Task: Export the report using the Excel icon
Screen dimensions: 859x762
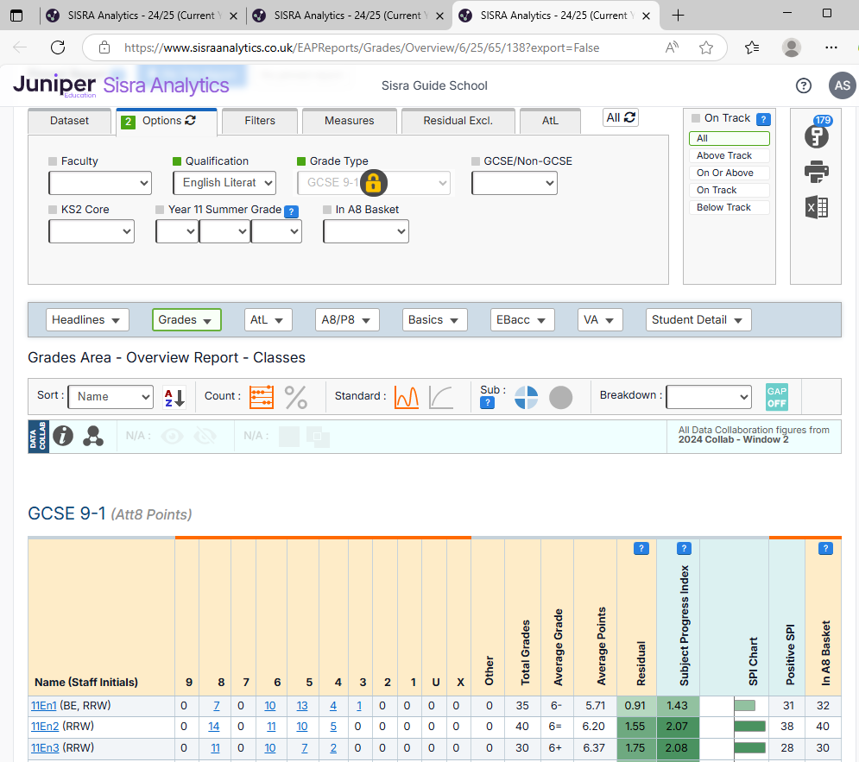Action: (816, 207)
